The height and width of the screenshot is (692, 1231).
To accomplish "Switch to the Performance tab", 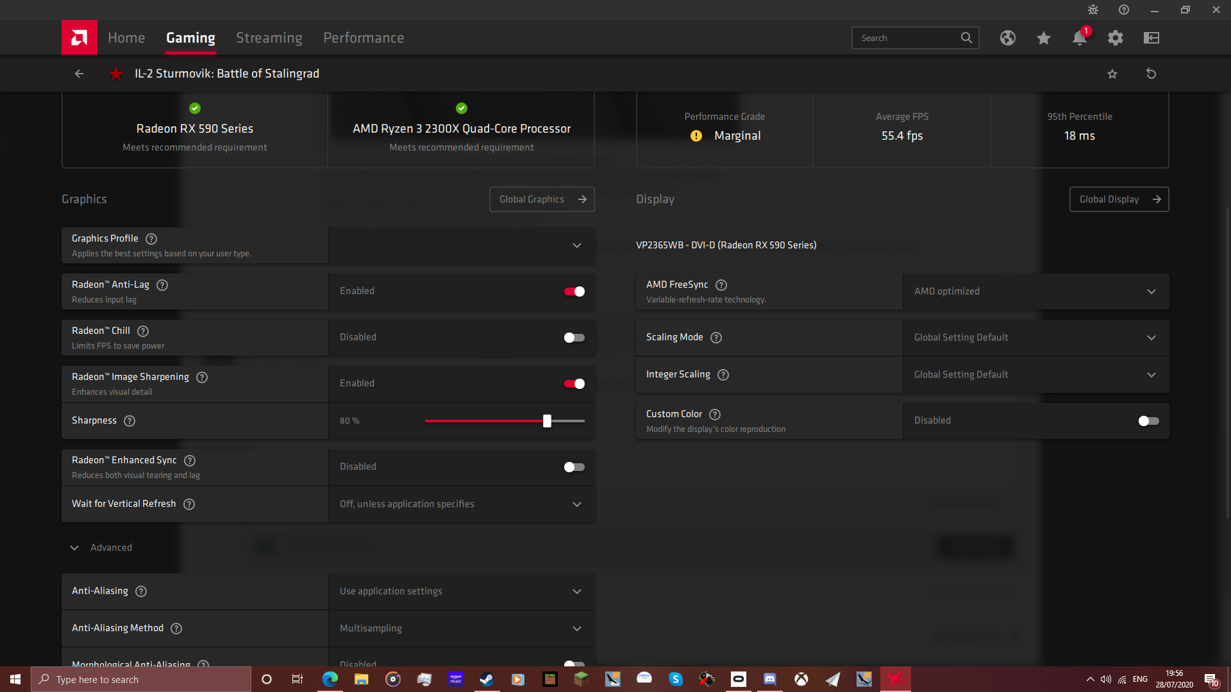I will [363, 38].
